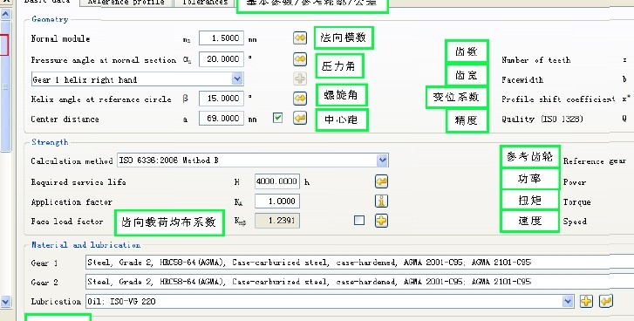Click the sizing button beside Pressure angle
634x321 pixels.
[x=300, y=59]
